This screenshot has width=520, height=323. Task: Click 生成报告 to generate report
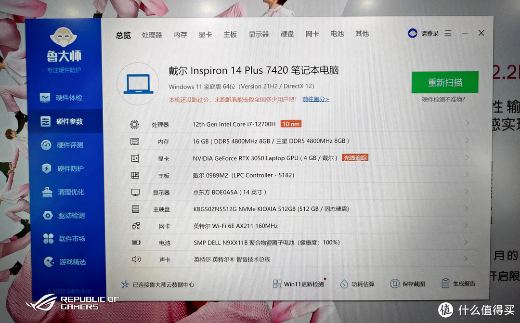coord(459,284)
